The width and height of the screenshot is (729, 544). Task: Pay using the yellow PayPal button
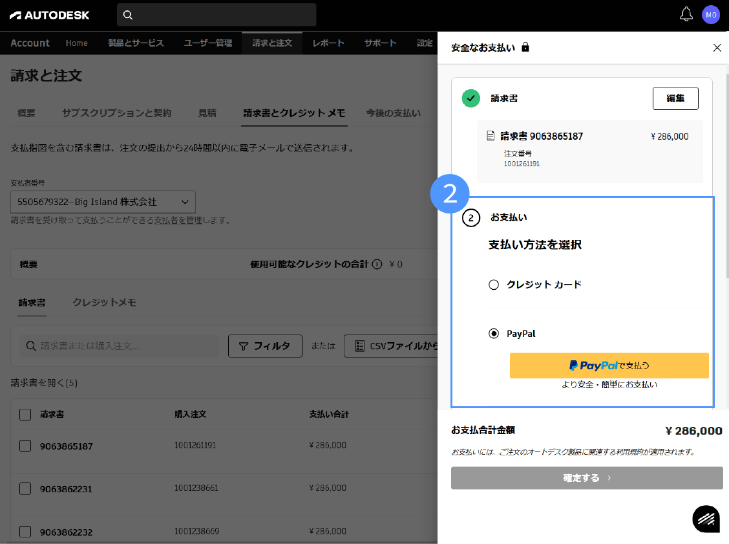pos(609,365)
